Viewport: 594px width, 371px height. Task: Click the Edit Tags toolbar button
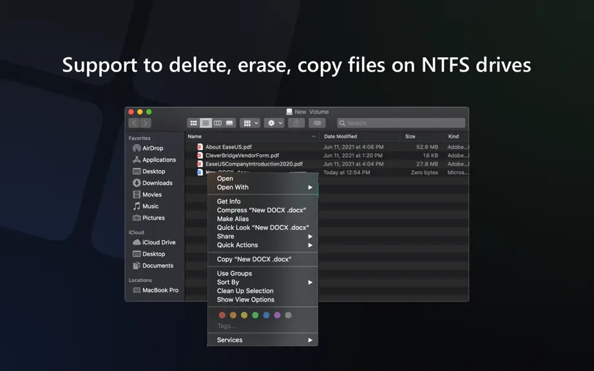click(x=317, y=123)
